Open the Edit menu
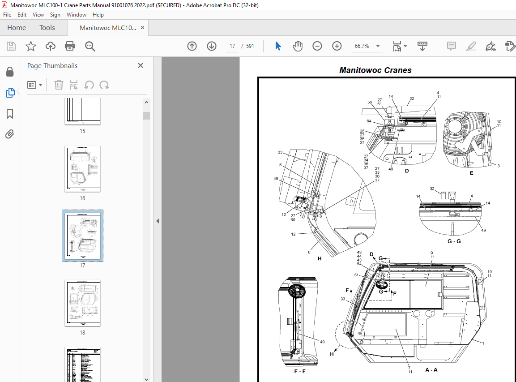516x382 pixels. (x=22, y=15)
